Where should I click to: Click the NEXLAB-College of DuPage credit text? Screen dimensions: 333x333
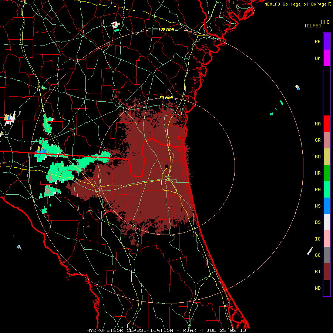[x=295, y=4]
